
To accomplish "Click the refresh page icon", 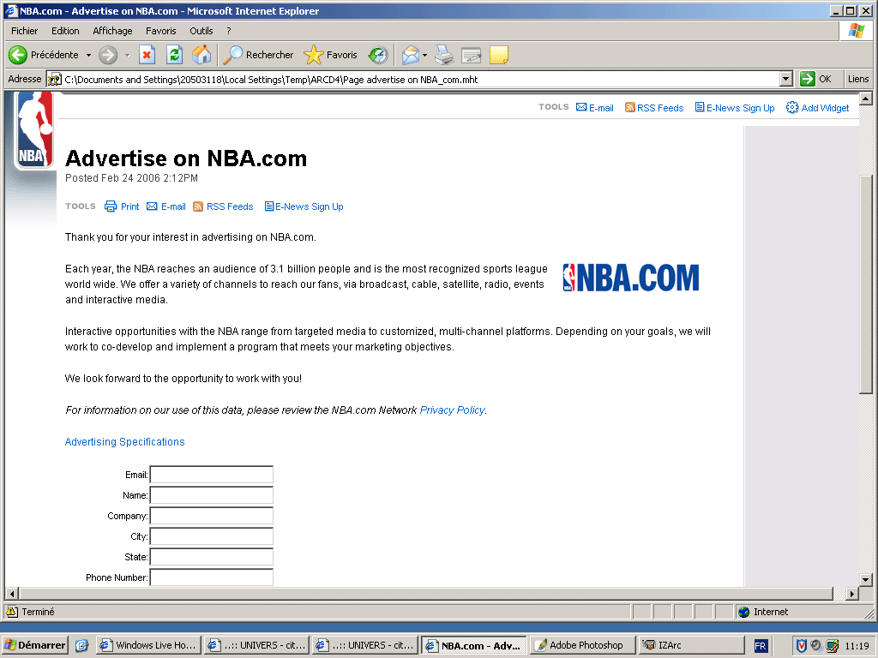I will click(x=175, y=55).
